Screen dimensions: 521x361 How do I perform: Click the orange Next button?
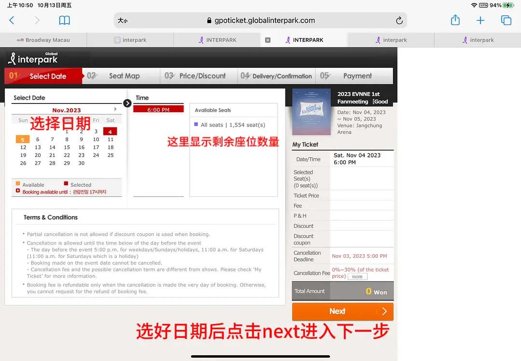pos(343,311)
